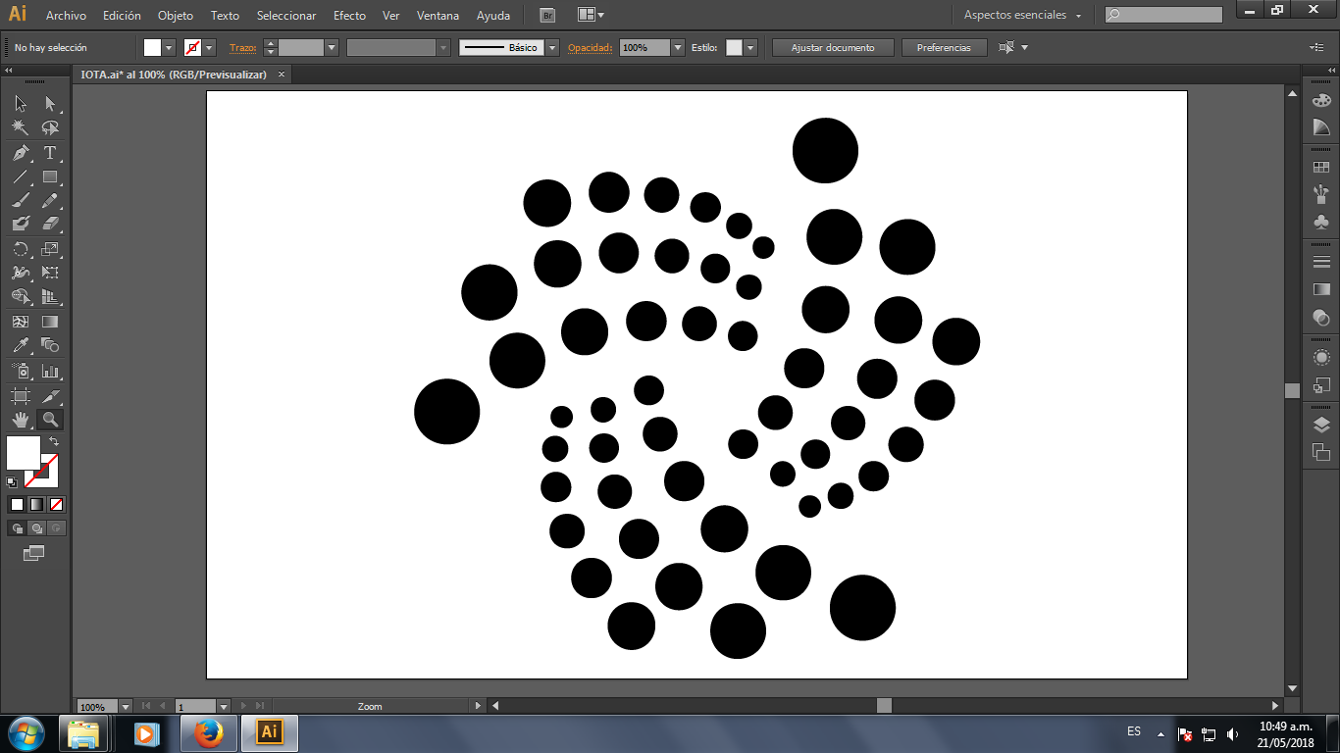Select the Artboard tool
Viewport: 1340px width, 753px height.
coord(21,396)
